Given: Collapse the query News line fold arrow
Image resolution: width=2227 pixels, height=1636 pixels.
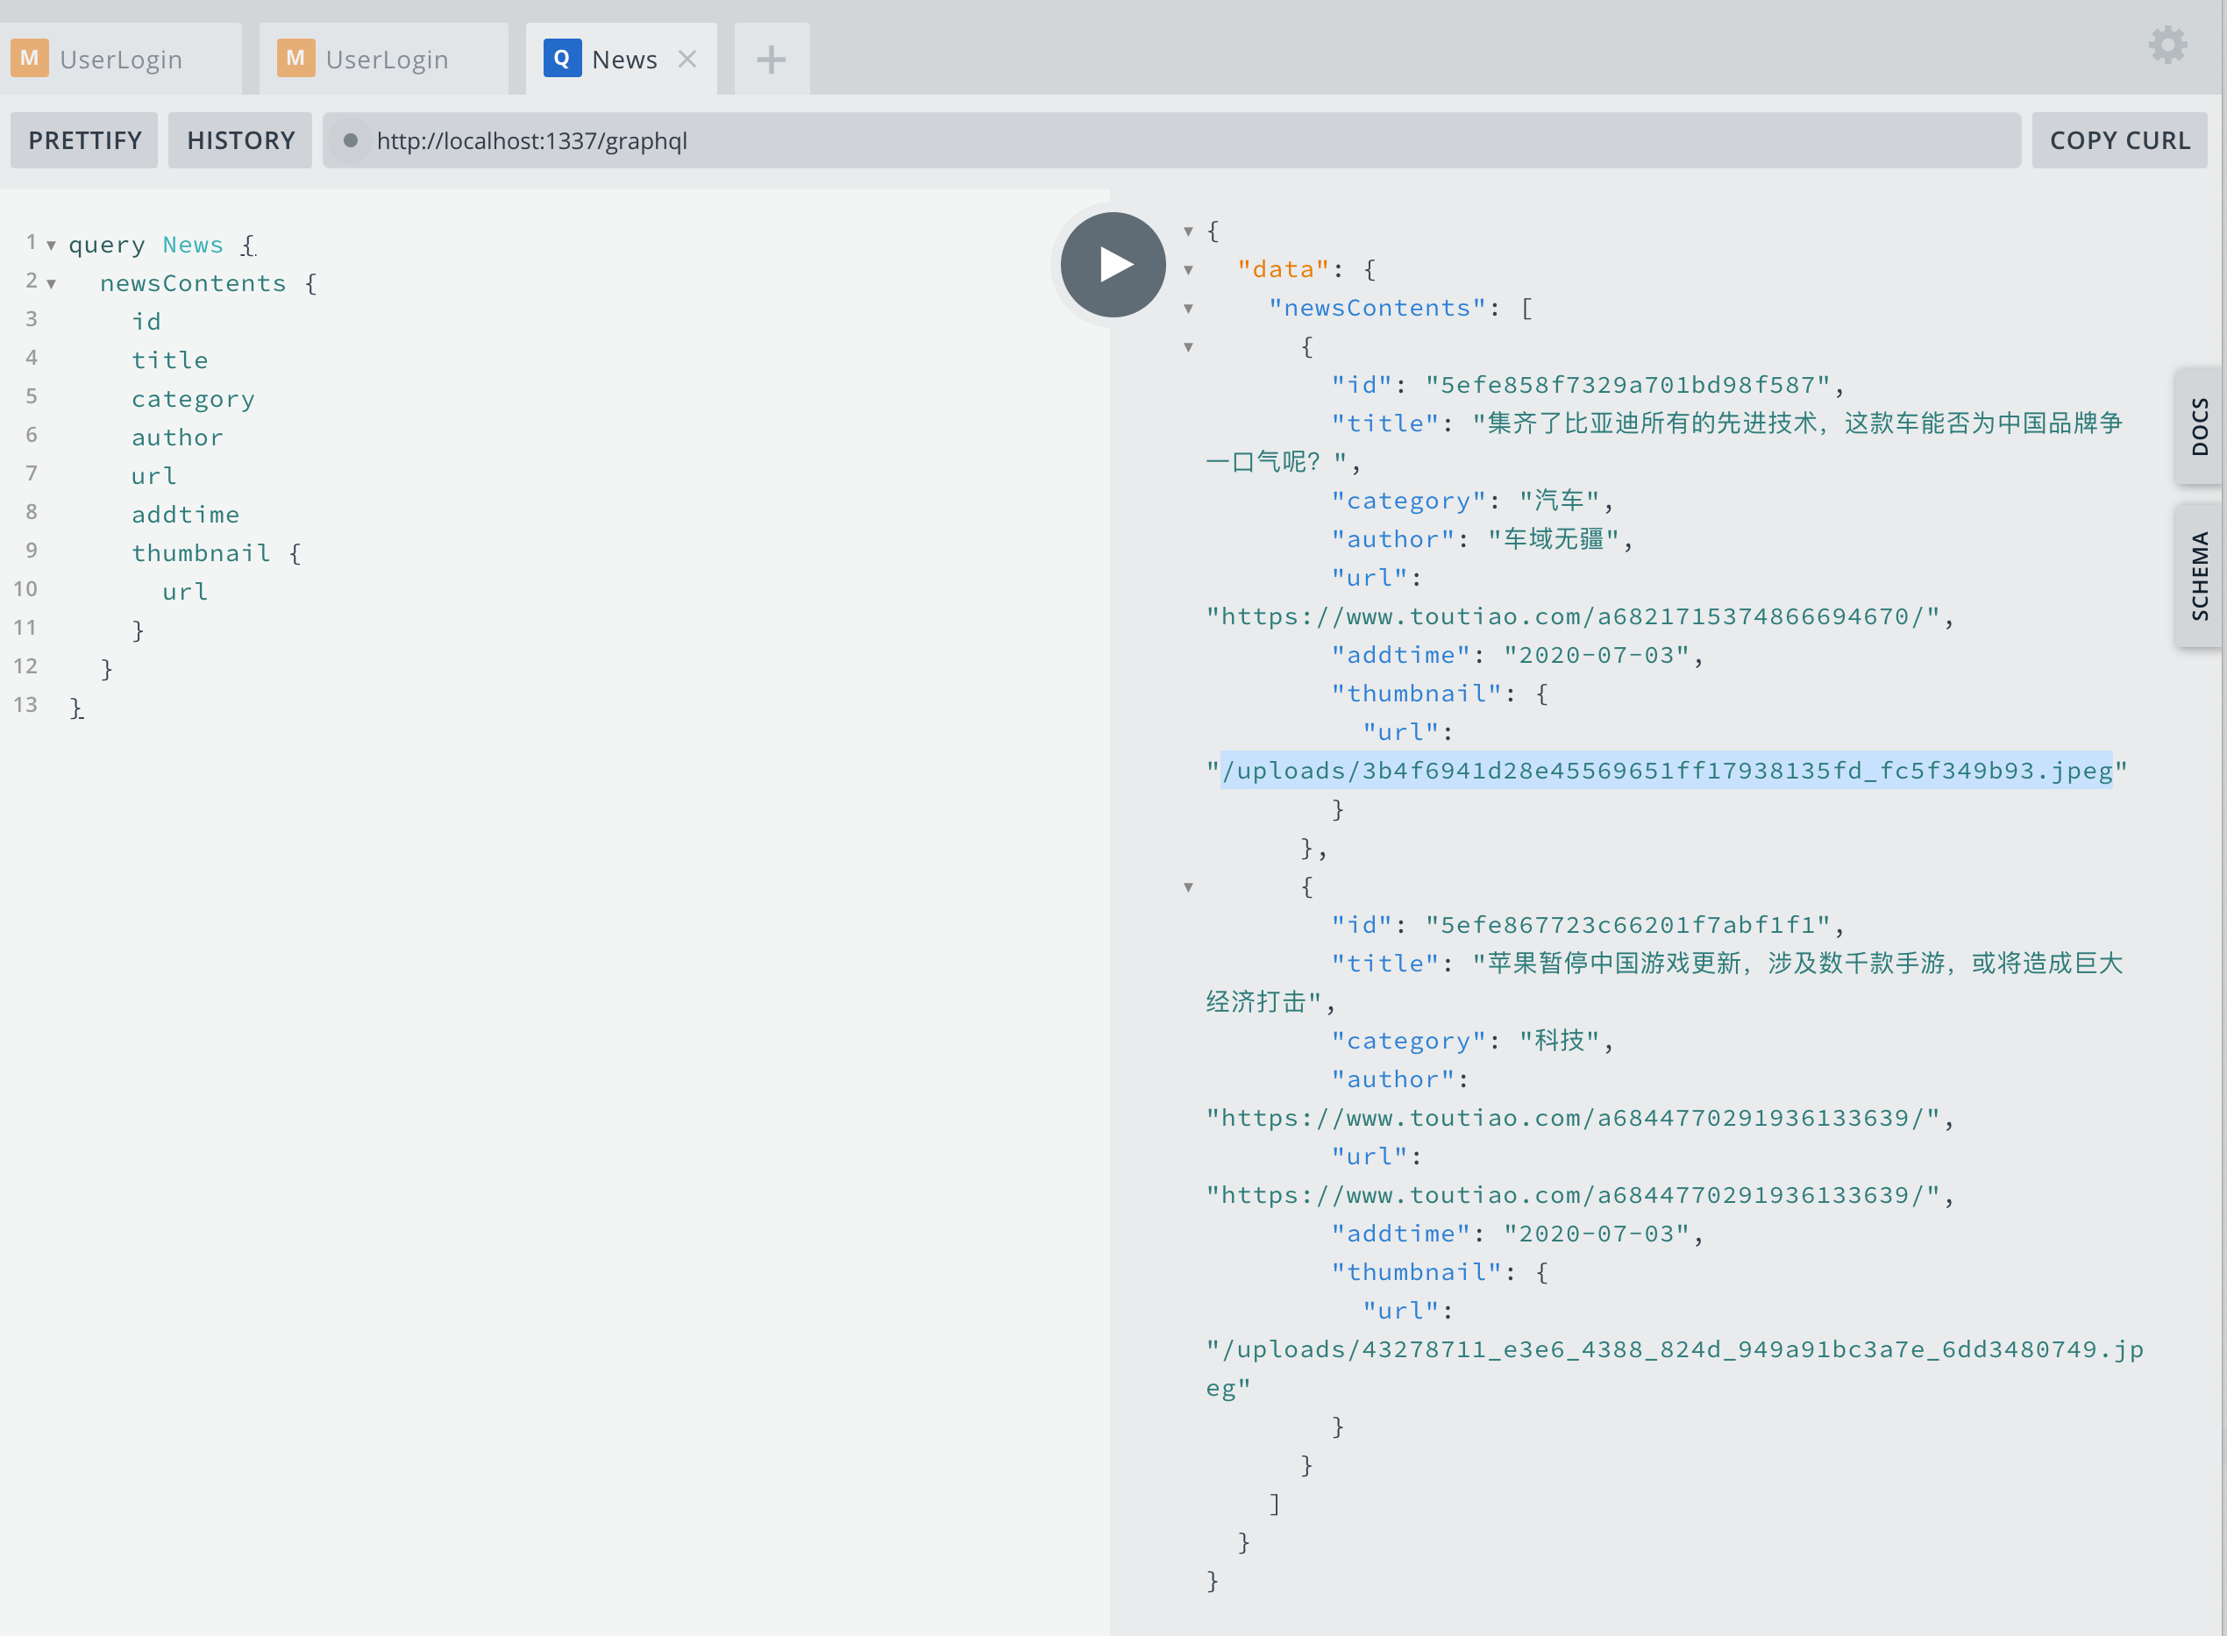Looking at the screenshot, I should click(51, 245).
